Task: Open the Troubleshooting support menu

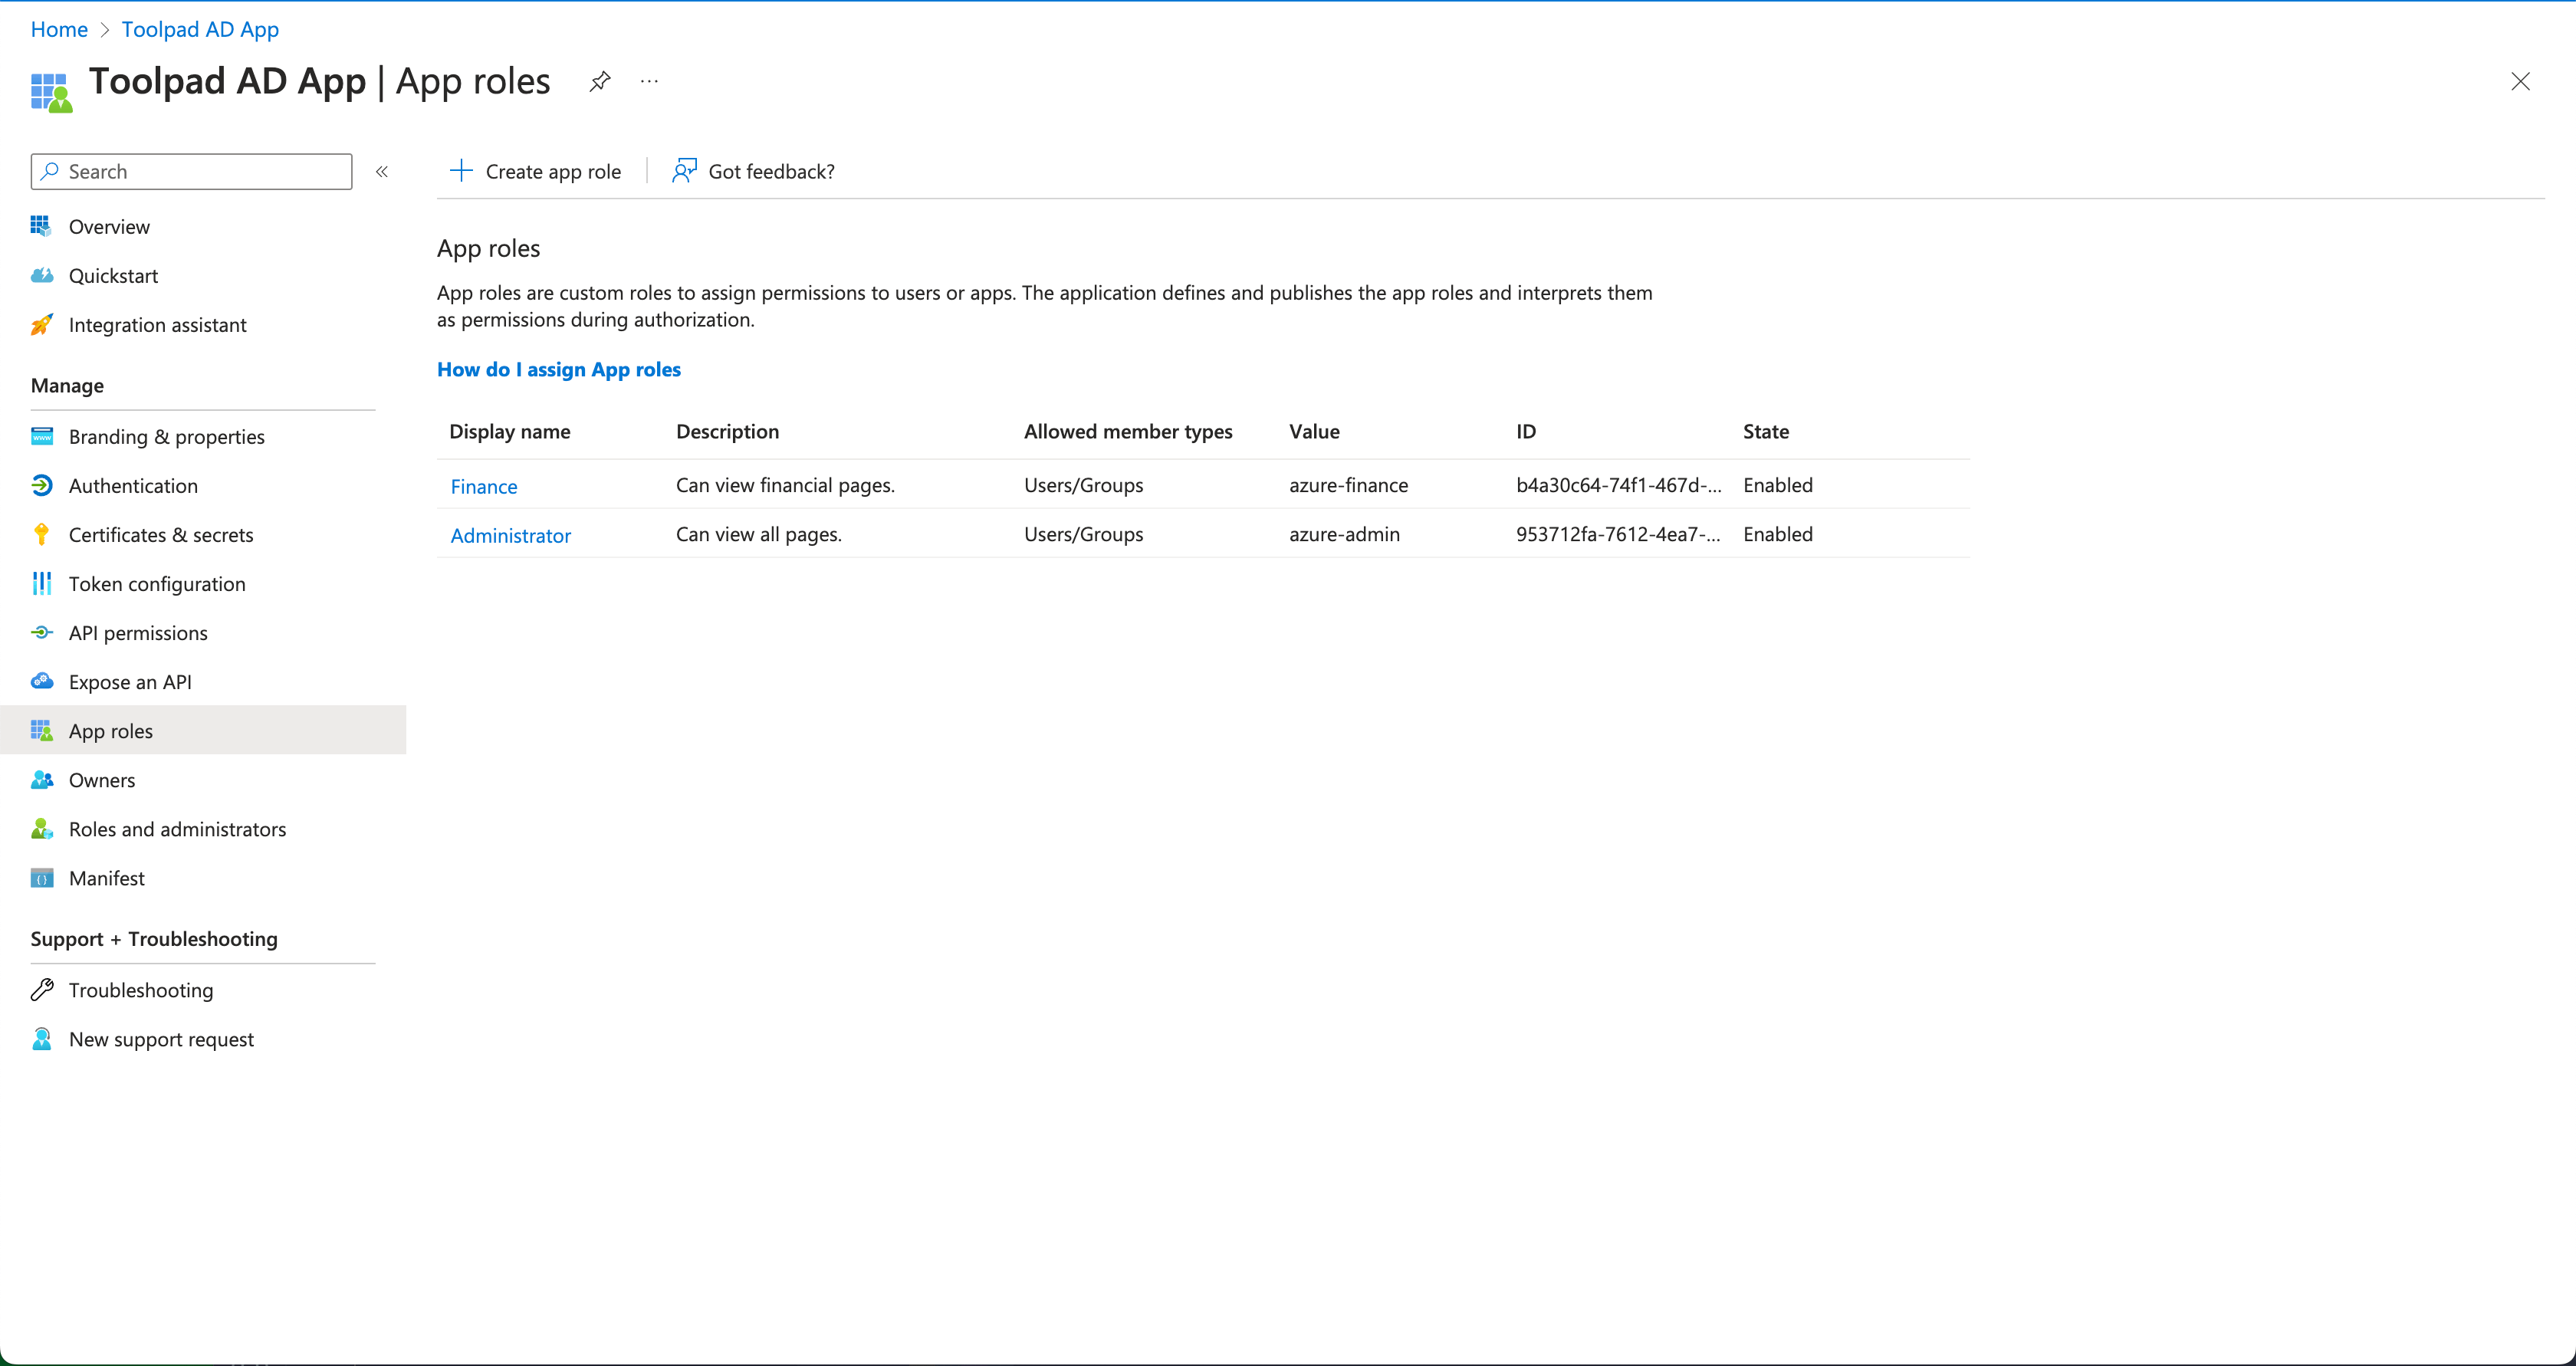Action: (138, 990)
